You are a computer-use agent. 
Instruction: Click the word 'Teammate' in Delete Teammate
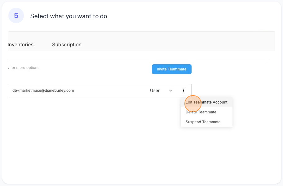pyautogui.click(x=207, y=112)
